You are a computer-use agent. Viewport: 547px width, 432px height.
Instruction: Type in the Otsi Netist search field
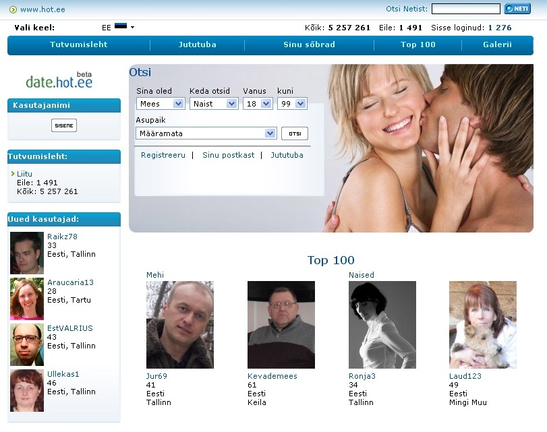(465, 9)
